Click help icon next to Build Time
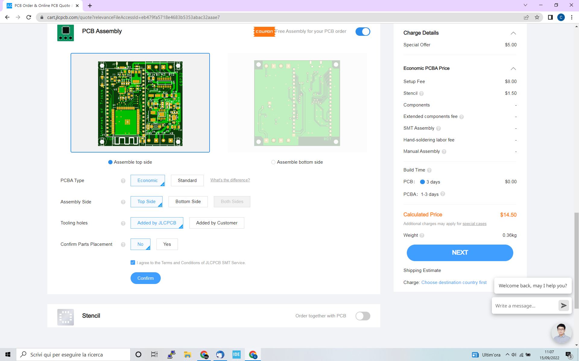579x361 pixels. (x=429, y=170)
